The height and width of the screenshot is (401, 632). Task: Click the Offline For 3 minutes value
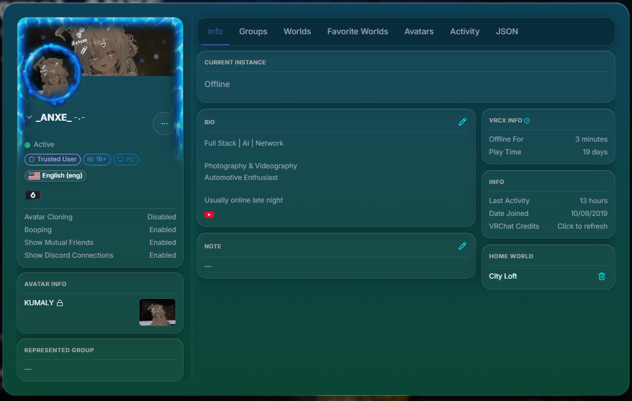(x=591, y=139)
